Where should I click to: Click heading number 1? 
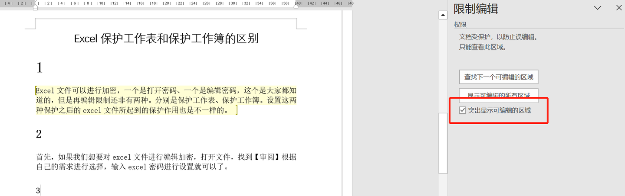click(39, 67)
